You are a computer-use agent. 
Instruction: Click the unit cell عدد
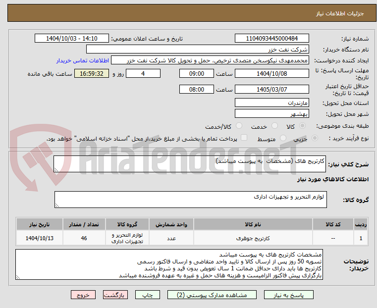[171, 238]
